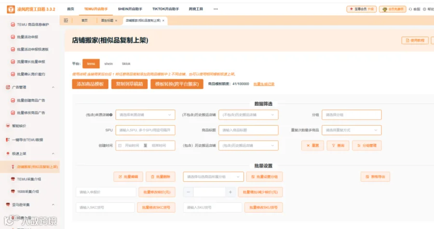Open the (不包含)历史搬运店铺 dropdown
Screen dimensions: 434x229
248,114
